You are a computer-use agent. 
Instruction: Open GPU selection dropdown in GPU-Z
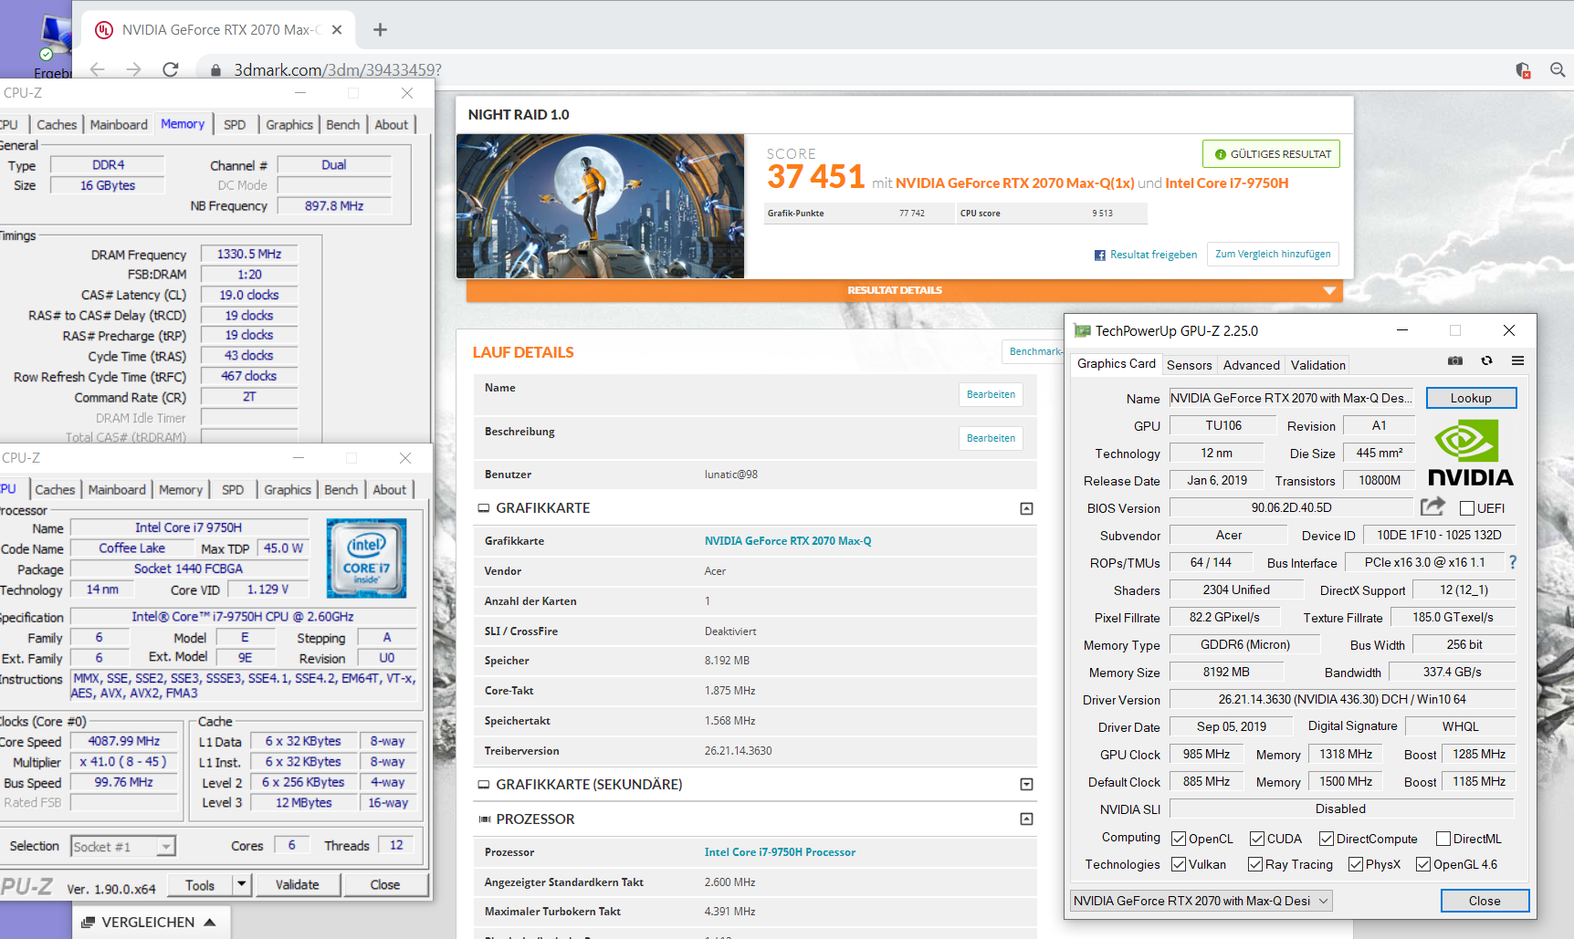pos(1201,901)
